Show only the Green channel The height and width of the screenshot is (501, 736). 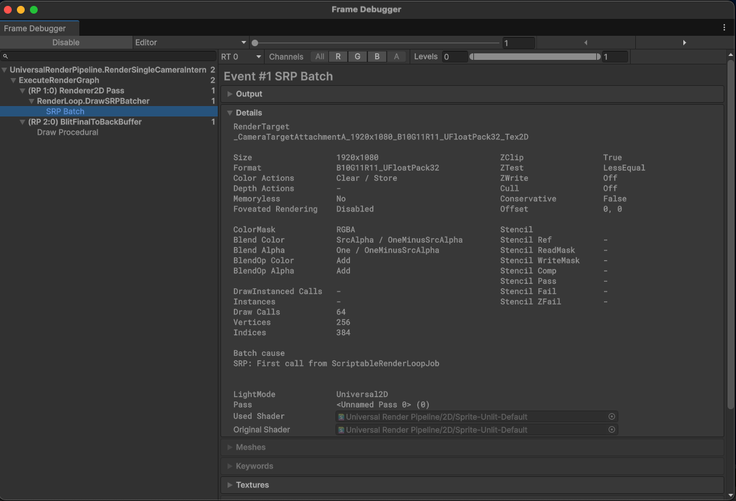pos(358,57)
